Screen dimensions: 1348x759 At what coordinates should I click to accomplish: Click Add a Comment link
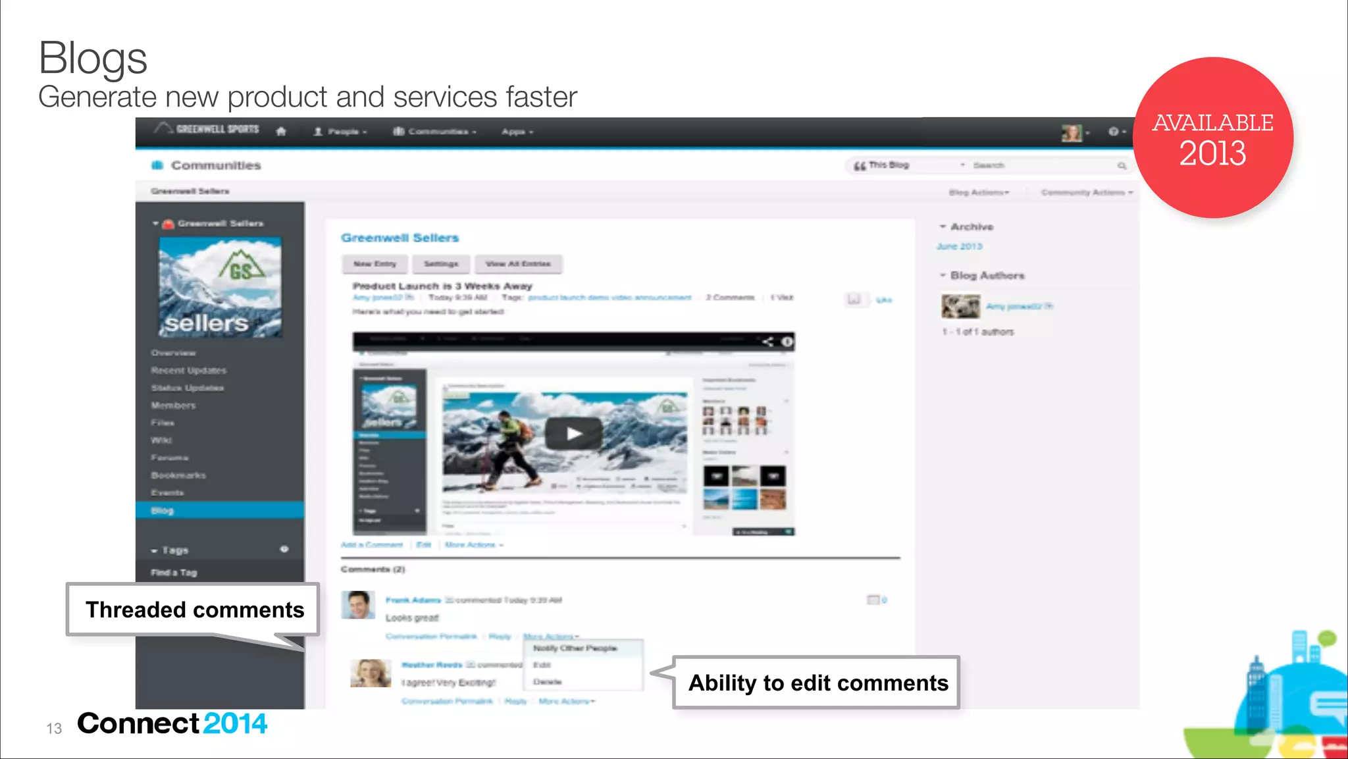372,545
